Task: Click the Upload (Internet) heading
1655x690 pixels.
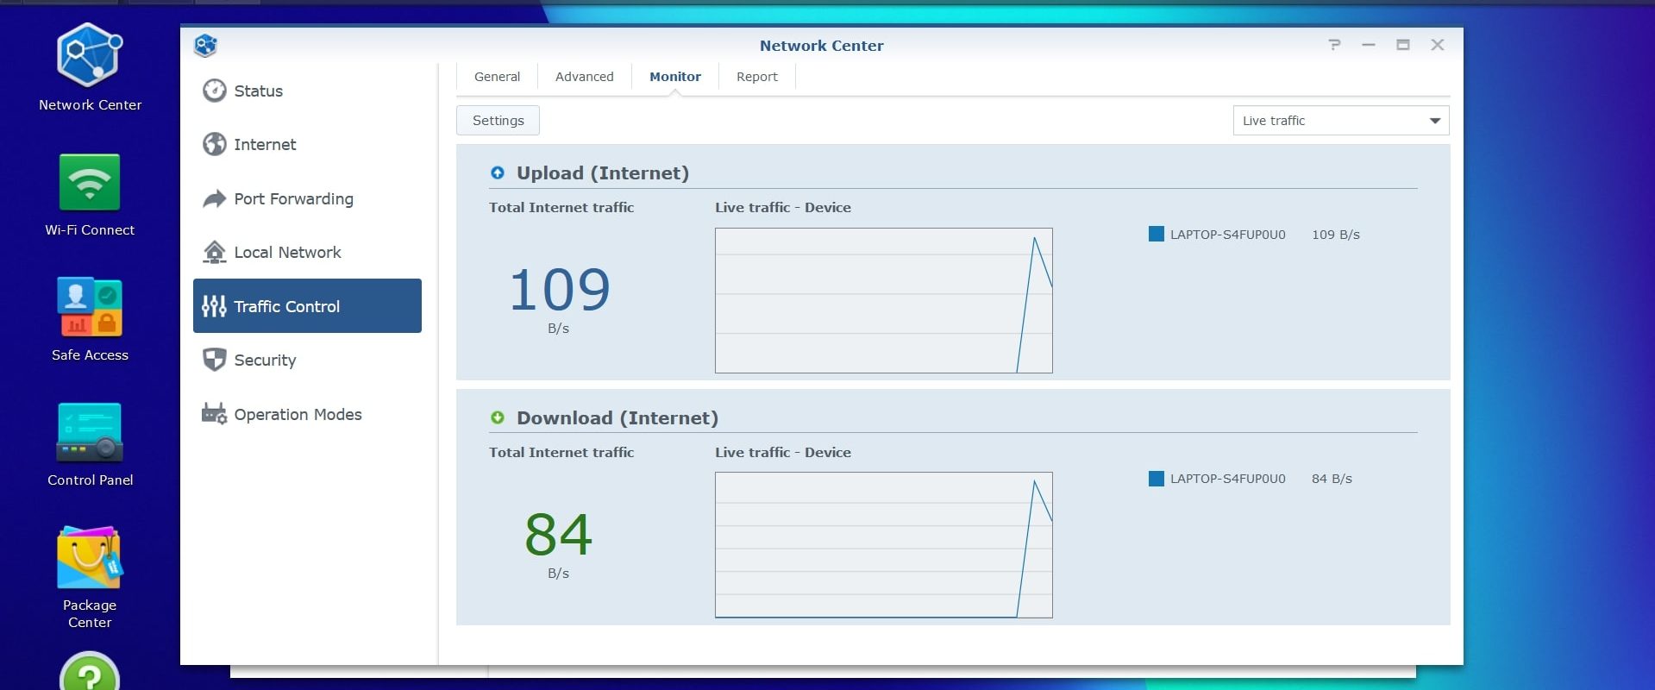Action: pyautogui.click(x=603, y=172)
